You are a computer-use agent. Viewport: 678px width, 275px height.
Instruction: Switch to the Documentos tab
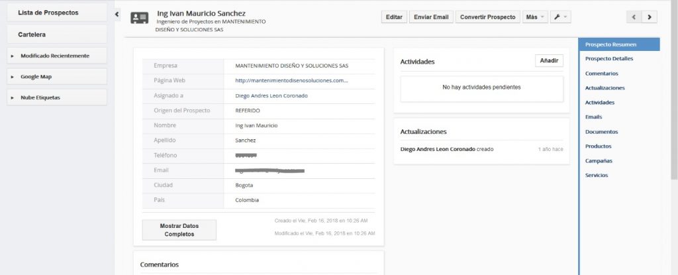[601, 132]
